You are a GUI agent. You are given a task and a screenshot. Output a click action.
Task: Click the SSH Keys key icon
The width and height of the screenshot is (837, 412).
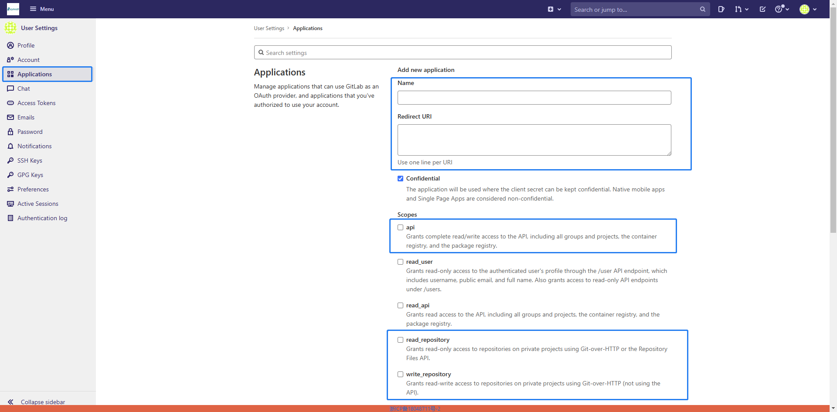pyautogui.click(x=10, y=160)
